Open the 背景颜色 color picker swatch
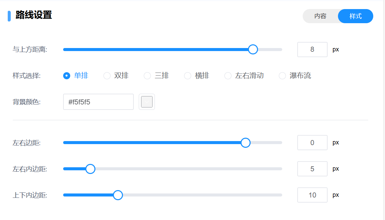The image size is (385, 220). [147, 102]
